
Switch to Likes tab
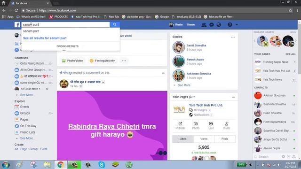tap(183, 139)
